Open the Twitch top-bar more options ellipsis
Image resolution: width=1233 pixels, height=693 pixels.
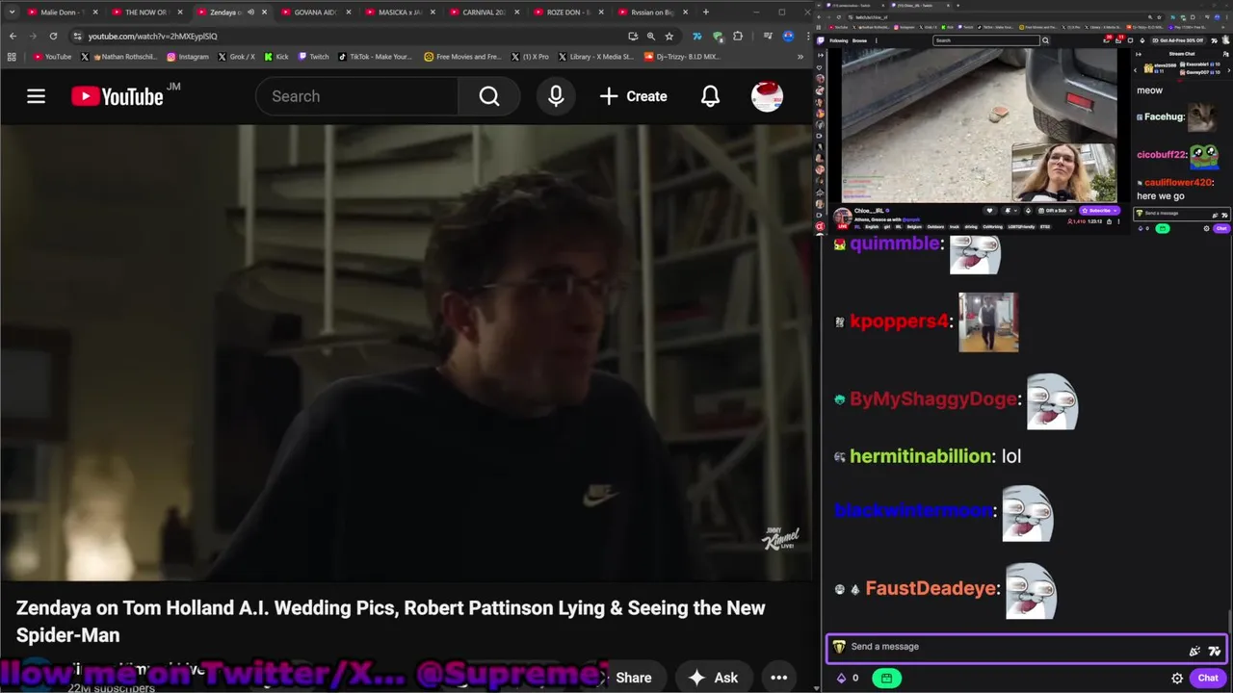pos(876,40)
